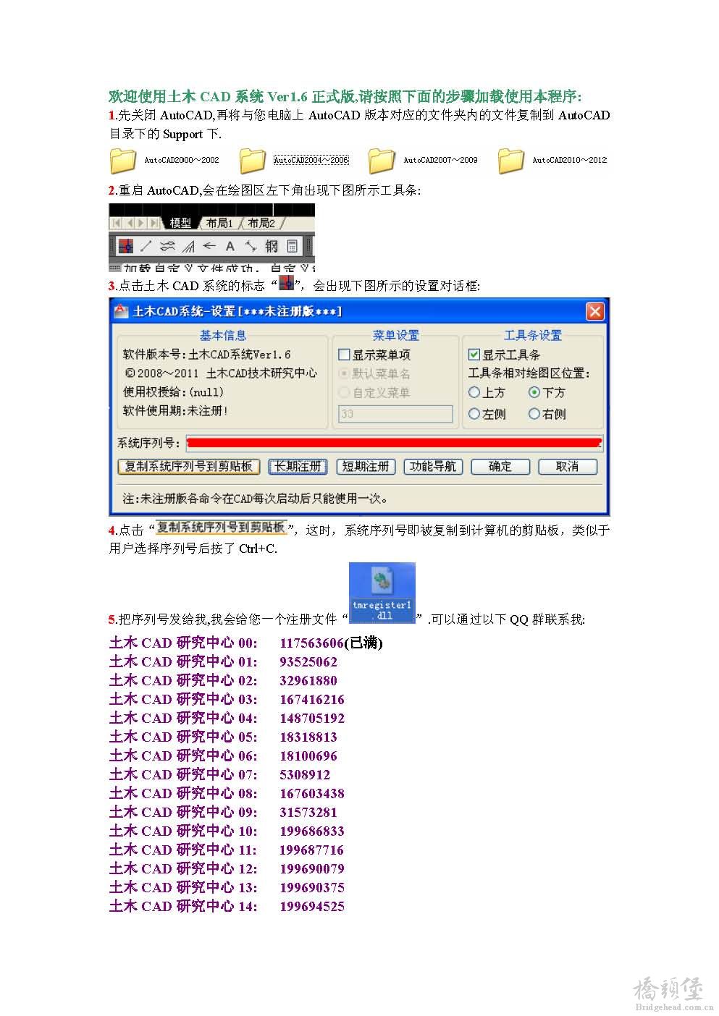This screenshot has height=1016, width=719.
Task: Switch to the 布局2 tab
Action: pos(261,223)
